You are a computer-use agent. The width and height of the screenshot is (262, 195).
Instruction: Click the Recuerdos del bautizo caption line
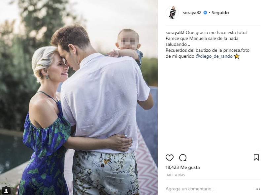208,50
